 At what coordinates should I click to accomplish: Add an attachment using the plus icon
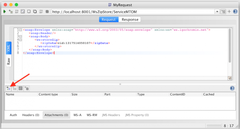[x=8, y=88]
